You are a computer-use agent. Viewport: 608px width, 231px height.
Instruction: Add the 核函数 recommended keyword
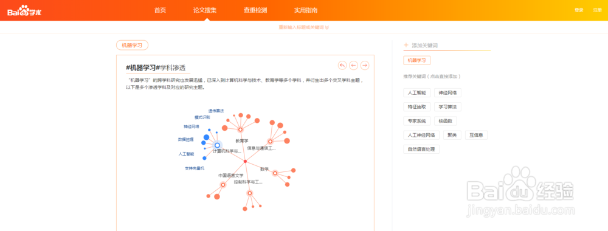coord(446,121)
